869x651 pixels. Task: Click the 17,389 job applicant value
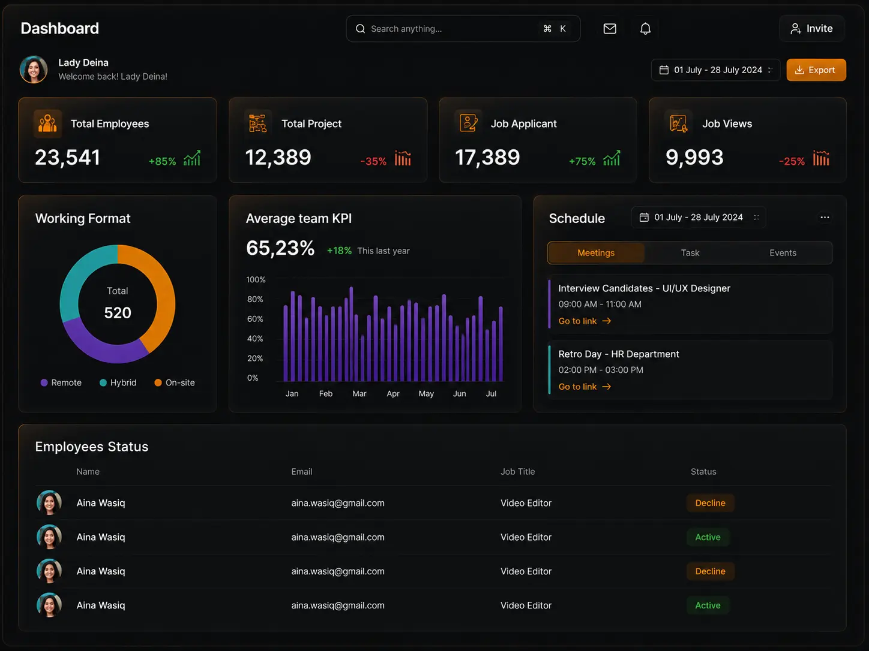(487, 158)
